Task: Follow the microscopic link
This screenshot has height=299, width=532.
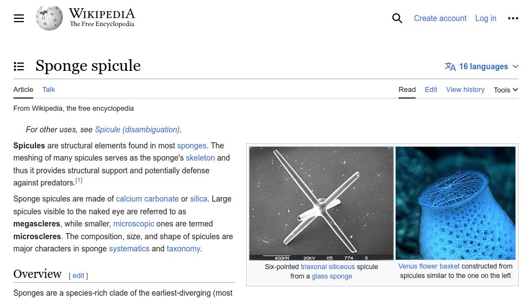Action: (x=134, y=224)
